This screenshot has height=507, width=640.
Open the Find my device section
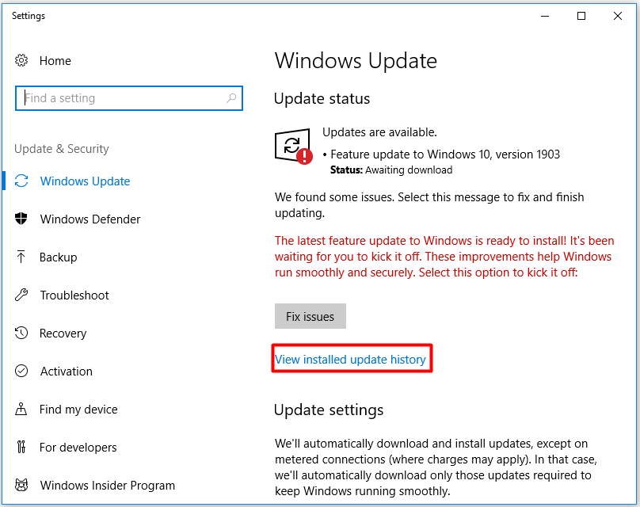click(78, 410)
